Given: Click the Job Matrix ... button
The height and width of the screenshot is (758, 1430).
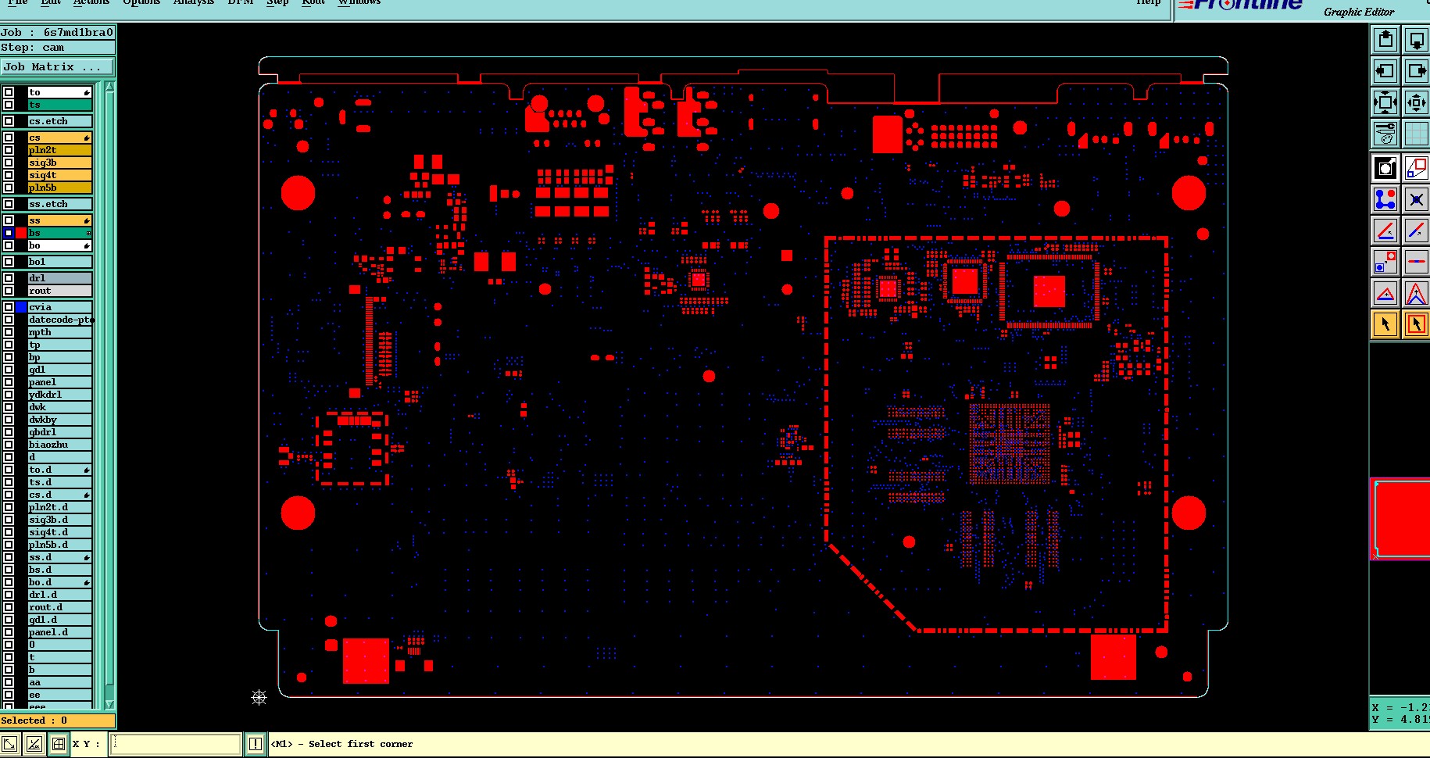Looking at the screenshot, I should (57, 67).
